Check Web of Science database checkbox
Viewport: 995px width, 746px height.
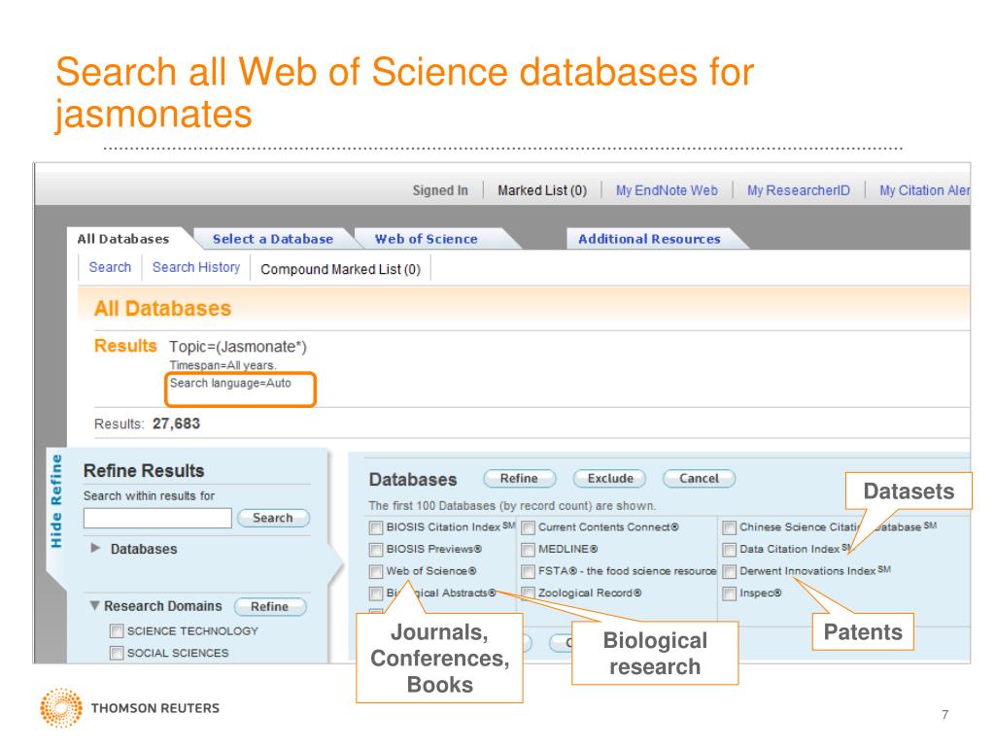tap(376, 571)
